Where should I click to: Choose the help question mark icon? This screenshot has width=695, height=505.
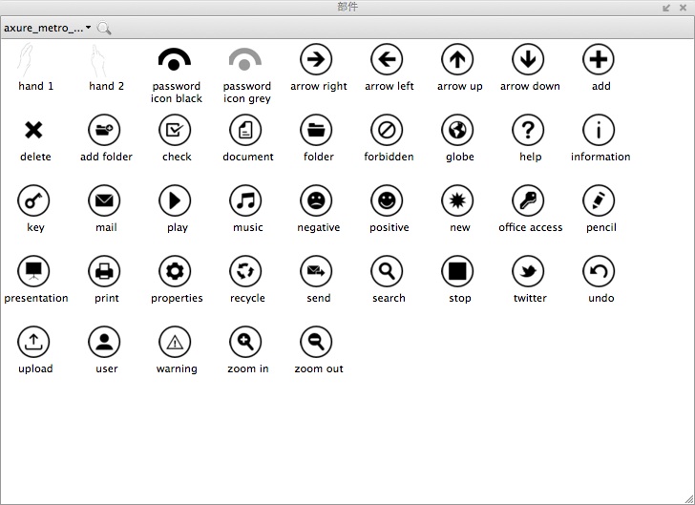pyautogui.click(x=528, y=130)
